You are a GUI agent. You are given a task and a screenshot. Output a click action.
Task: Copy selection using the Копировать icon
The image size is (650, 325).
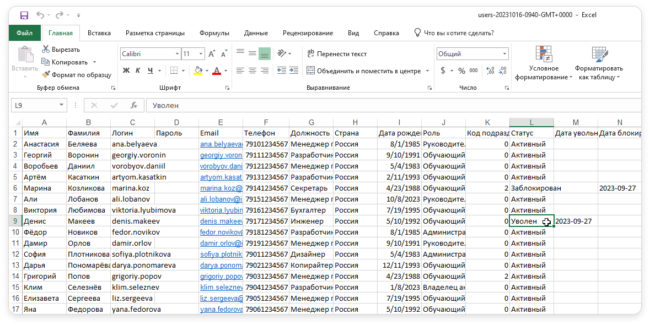(46, 62)
